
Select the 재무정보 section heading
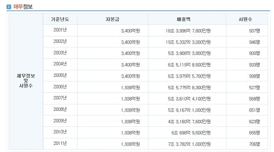[23, 7]
